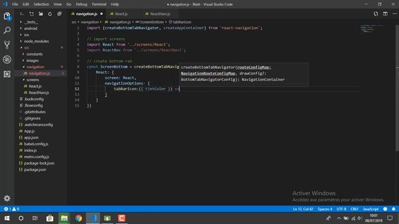Open File Explorer from taskbar
The height and width of the screenshot is (224, 399).
(64, 218)
